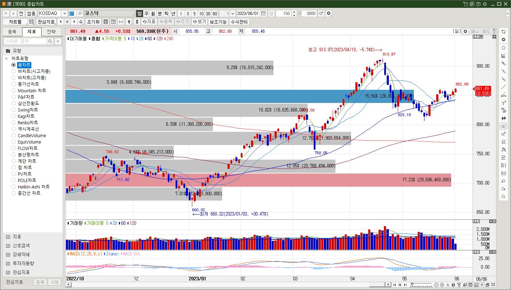
Task: Click the fullscreen frame icon at bottom right
Action: tap(493, 285)
